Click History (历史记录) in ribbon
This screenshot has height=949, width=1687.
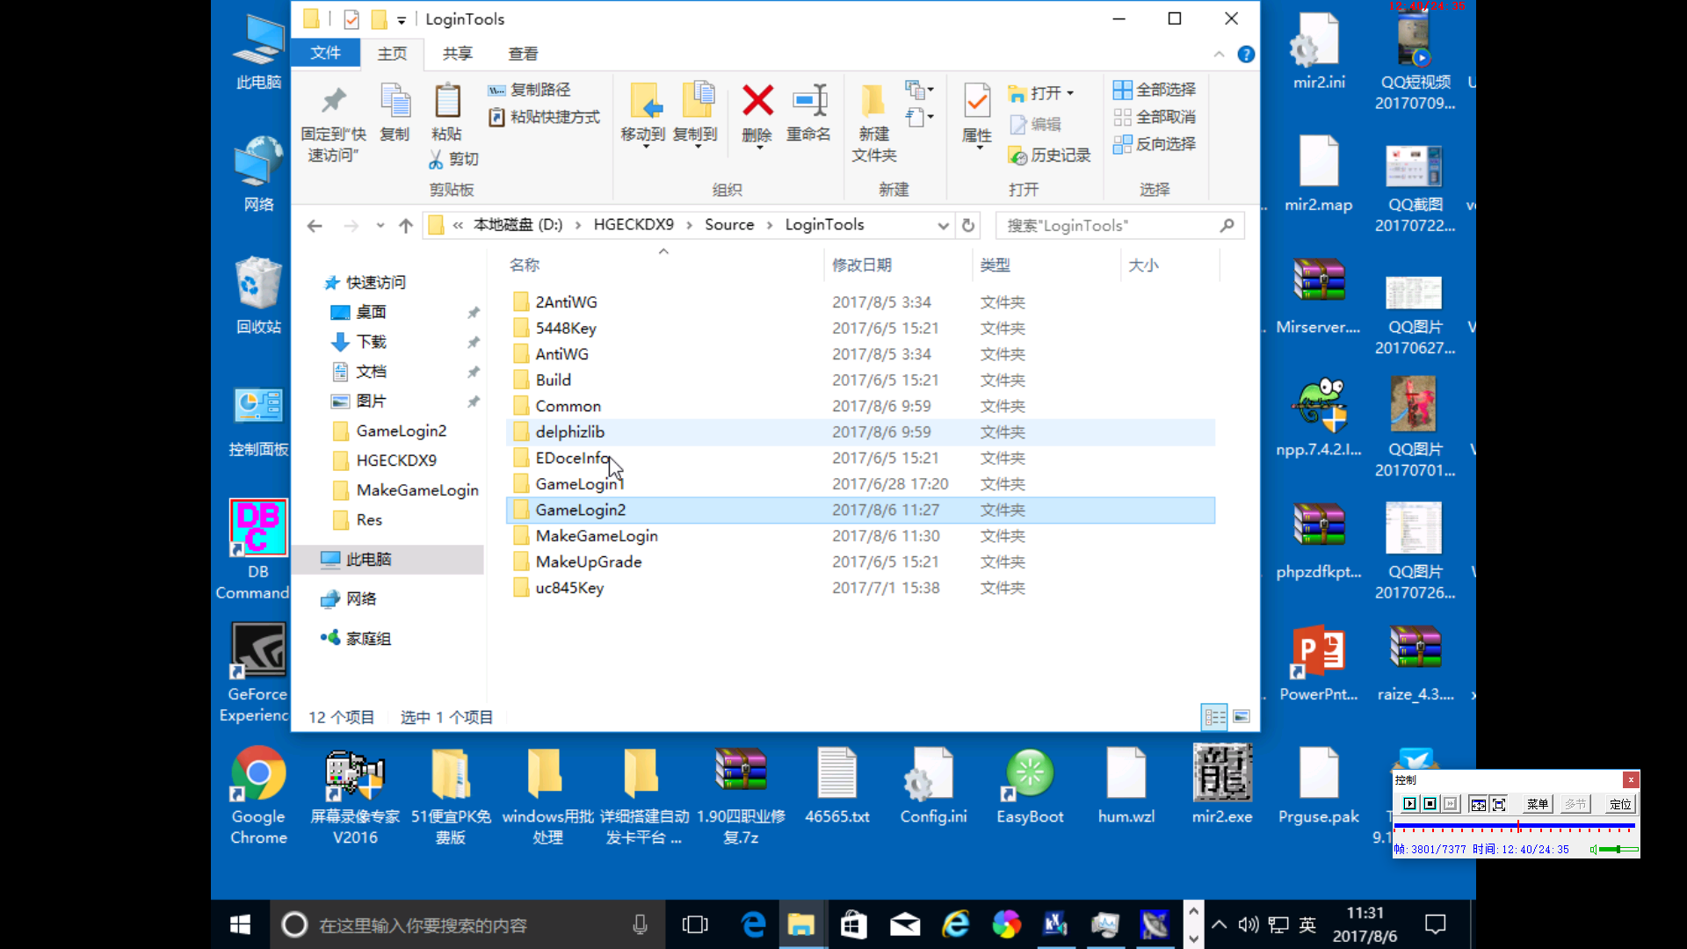1050,156
